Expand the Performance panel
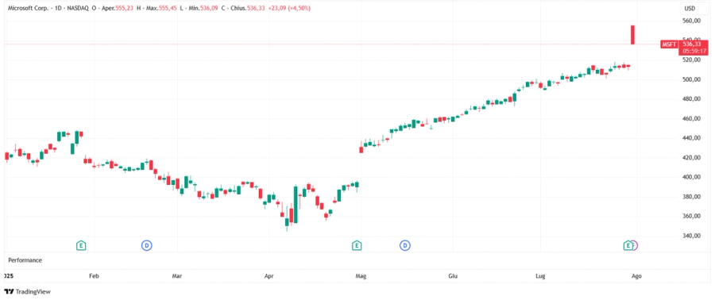The height and width of the screenshot is (300, 715). click(25, 260)
